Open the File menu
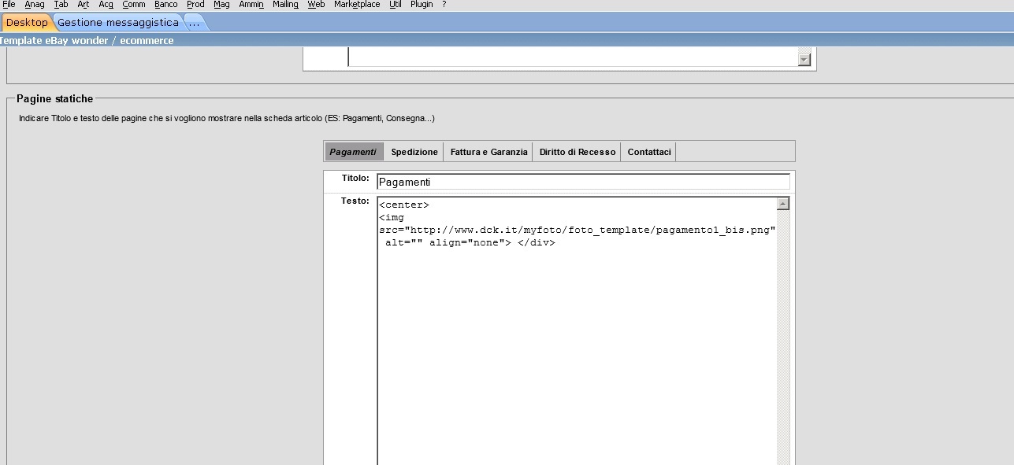Screen dimensions: 1014x465 9,5
